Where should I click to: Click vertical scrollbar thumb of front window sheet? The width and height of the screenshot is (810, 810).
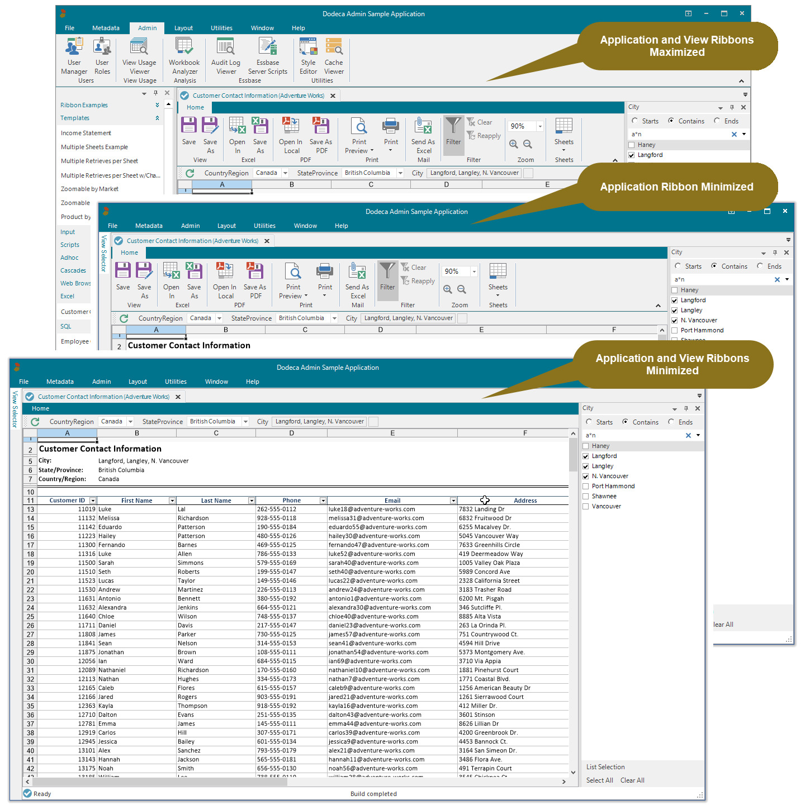pos(573,455)
